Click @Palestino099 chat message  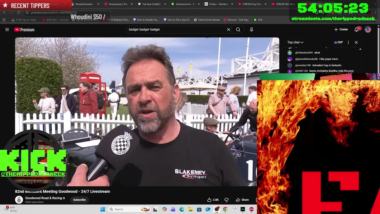(x=307, y=53)
